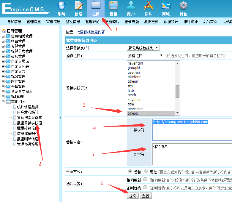Click into the 新字符 text area
This screenshot has height=202, width=232.
pyautogui.click(x=192, y=154)
